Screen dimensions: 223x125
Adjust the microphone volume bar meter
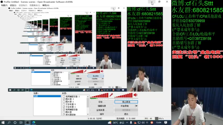[100, 95]
